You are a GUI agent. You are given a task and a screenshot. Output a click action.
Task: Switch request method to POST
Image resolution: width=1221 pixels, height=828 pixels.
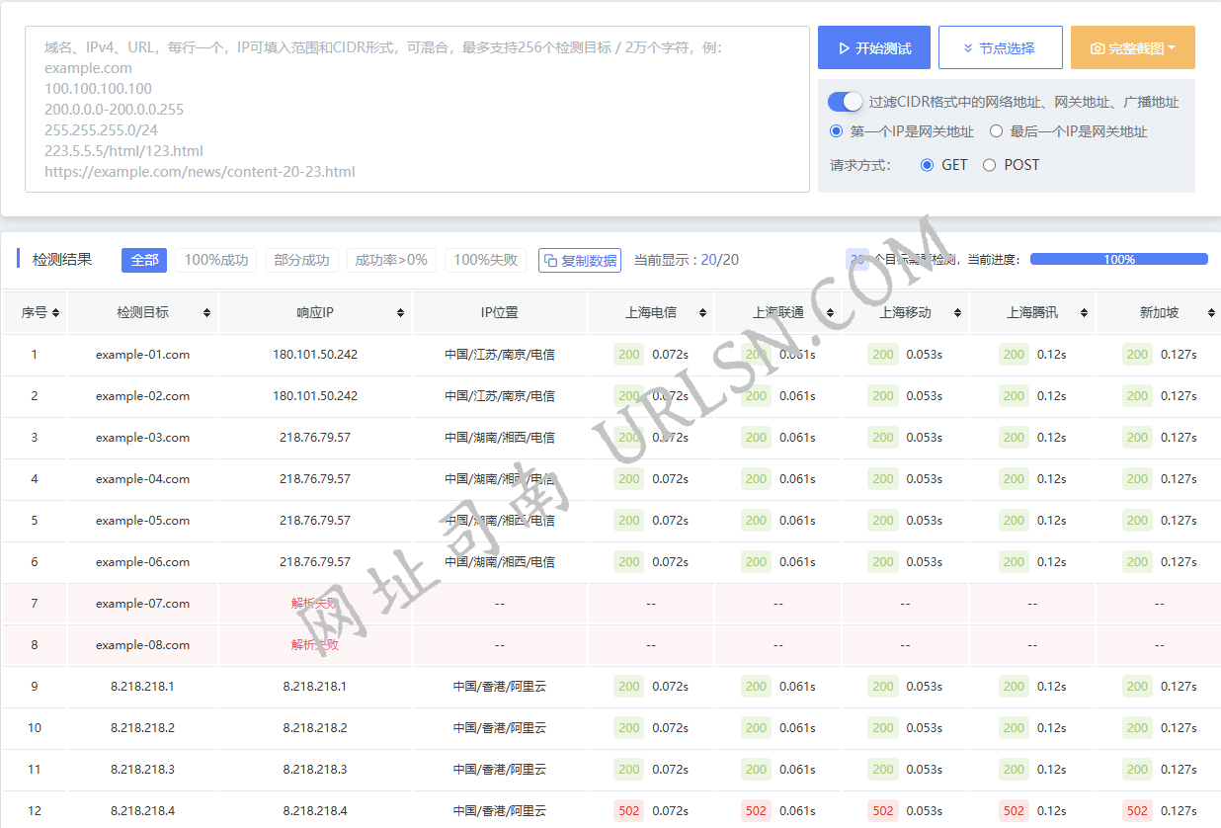click(x=989, y=165)
